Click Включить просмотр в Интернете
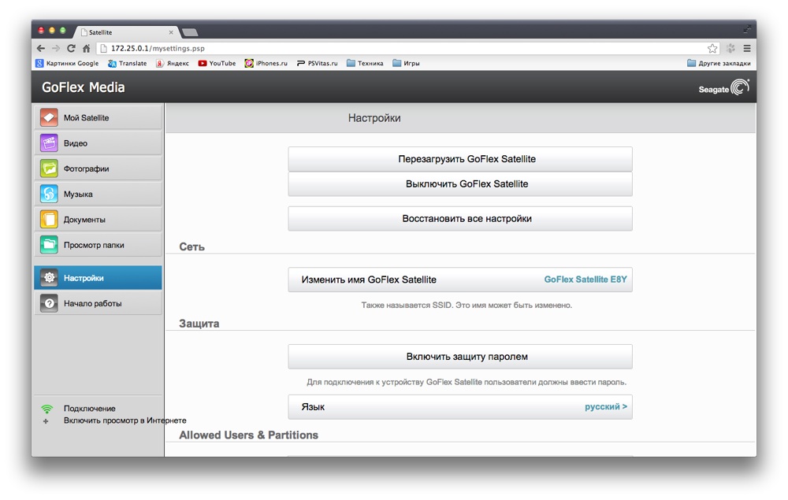Screen dimensions: 788x500 125,420
